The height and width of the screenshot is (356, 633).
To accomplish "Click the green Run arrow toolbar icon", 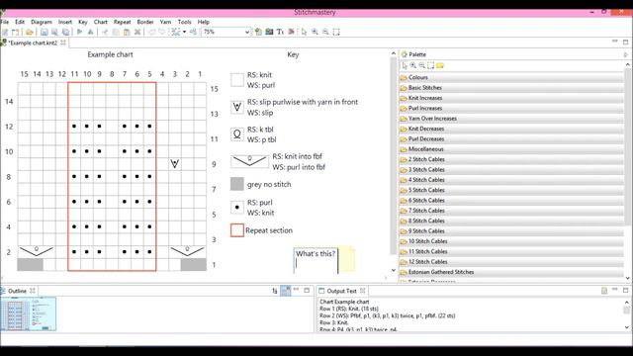I will tap(79, 32).
